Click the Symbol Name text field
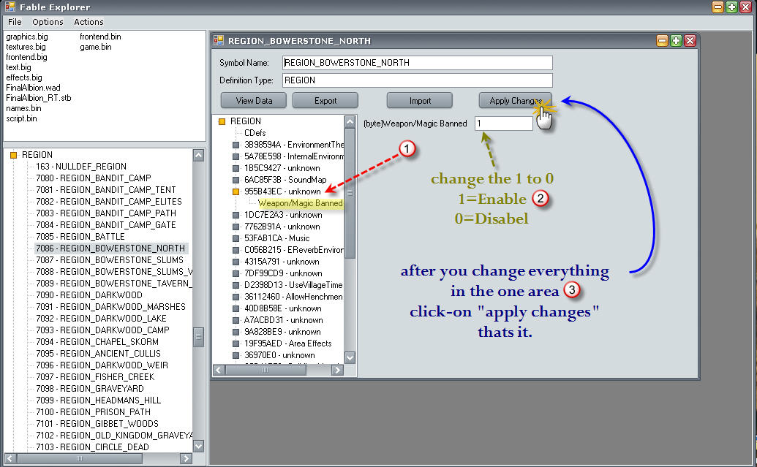The image size is (757, 467). point(417,63)
